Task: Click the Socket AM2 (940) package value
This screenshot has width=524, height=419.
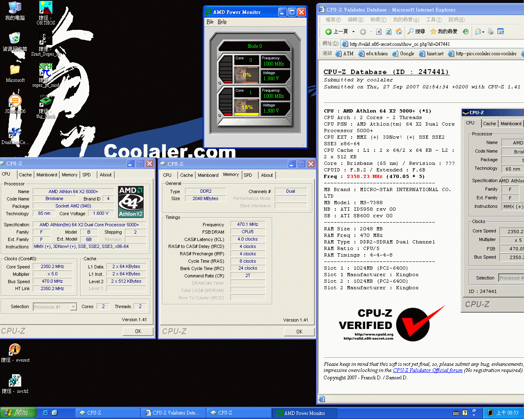Action: (x=73, y=206)
